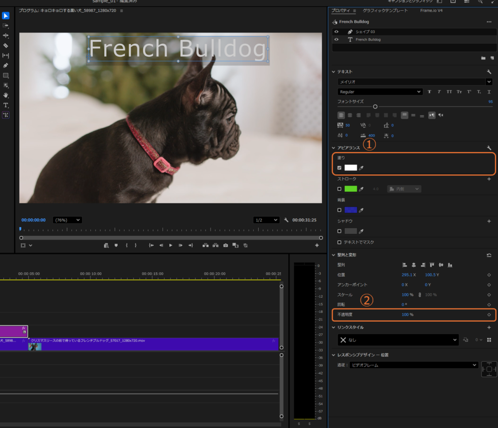The height and width of the screenshot is (428, 498).
Task: Toggle faux italic text style
Action: [x=439, y=92]
